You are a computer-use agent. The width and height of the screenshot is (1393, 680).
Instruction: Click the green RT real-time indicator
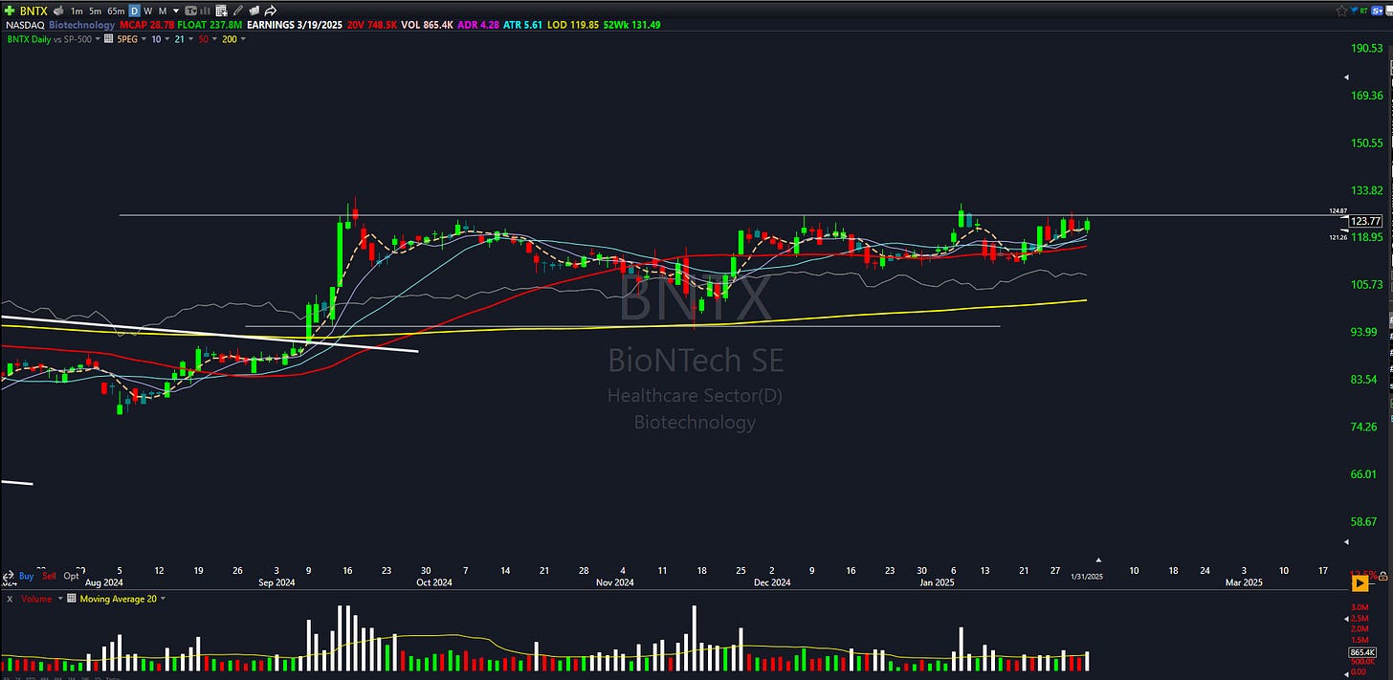pos(1364,11)
